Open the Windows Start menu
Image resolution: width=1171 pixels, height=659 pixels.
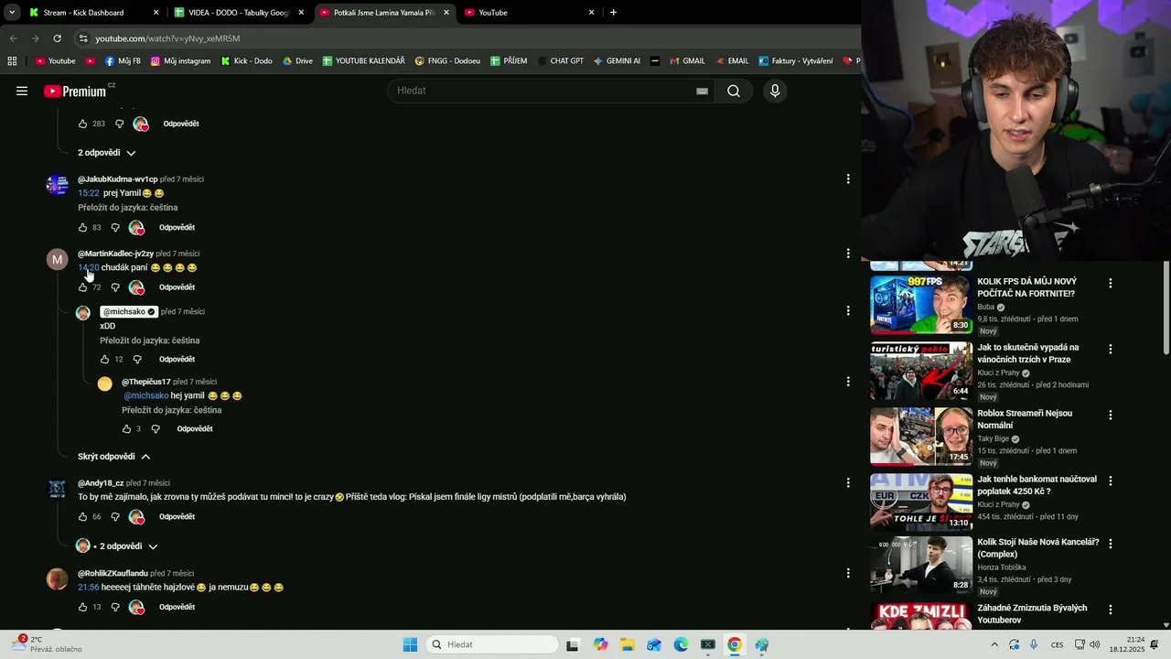tap(410, 644)
